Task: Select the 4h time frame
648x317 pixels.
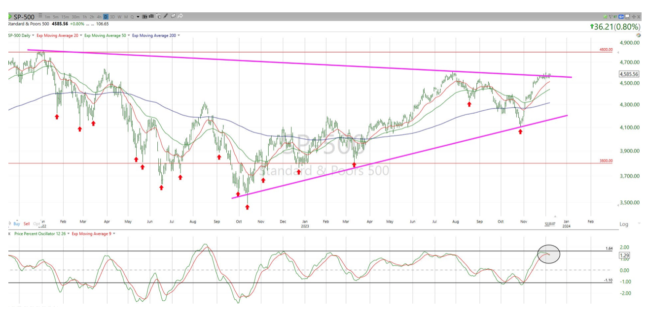Action: [x=99, y=17]
